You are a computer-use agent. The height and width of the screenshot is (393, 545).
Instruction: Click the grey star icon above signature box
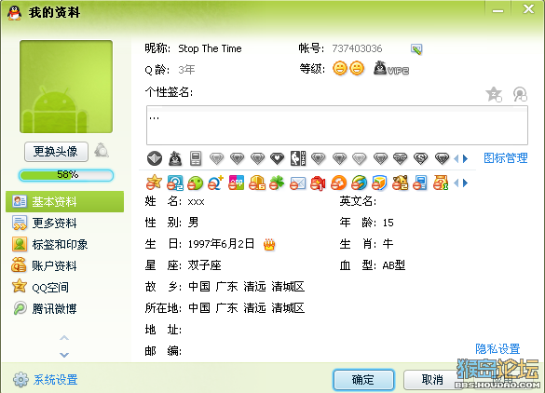(494, 94)
